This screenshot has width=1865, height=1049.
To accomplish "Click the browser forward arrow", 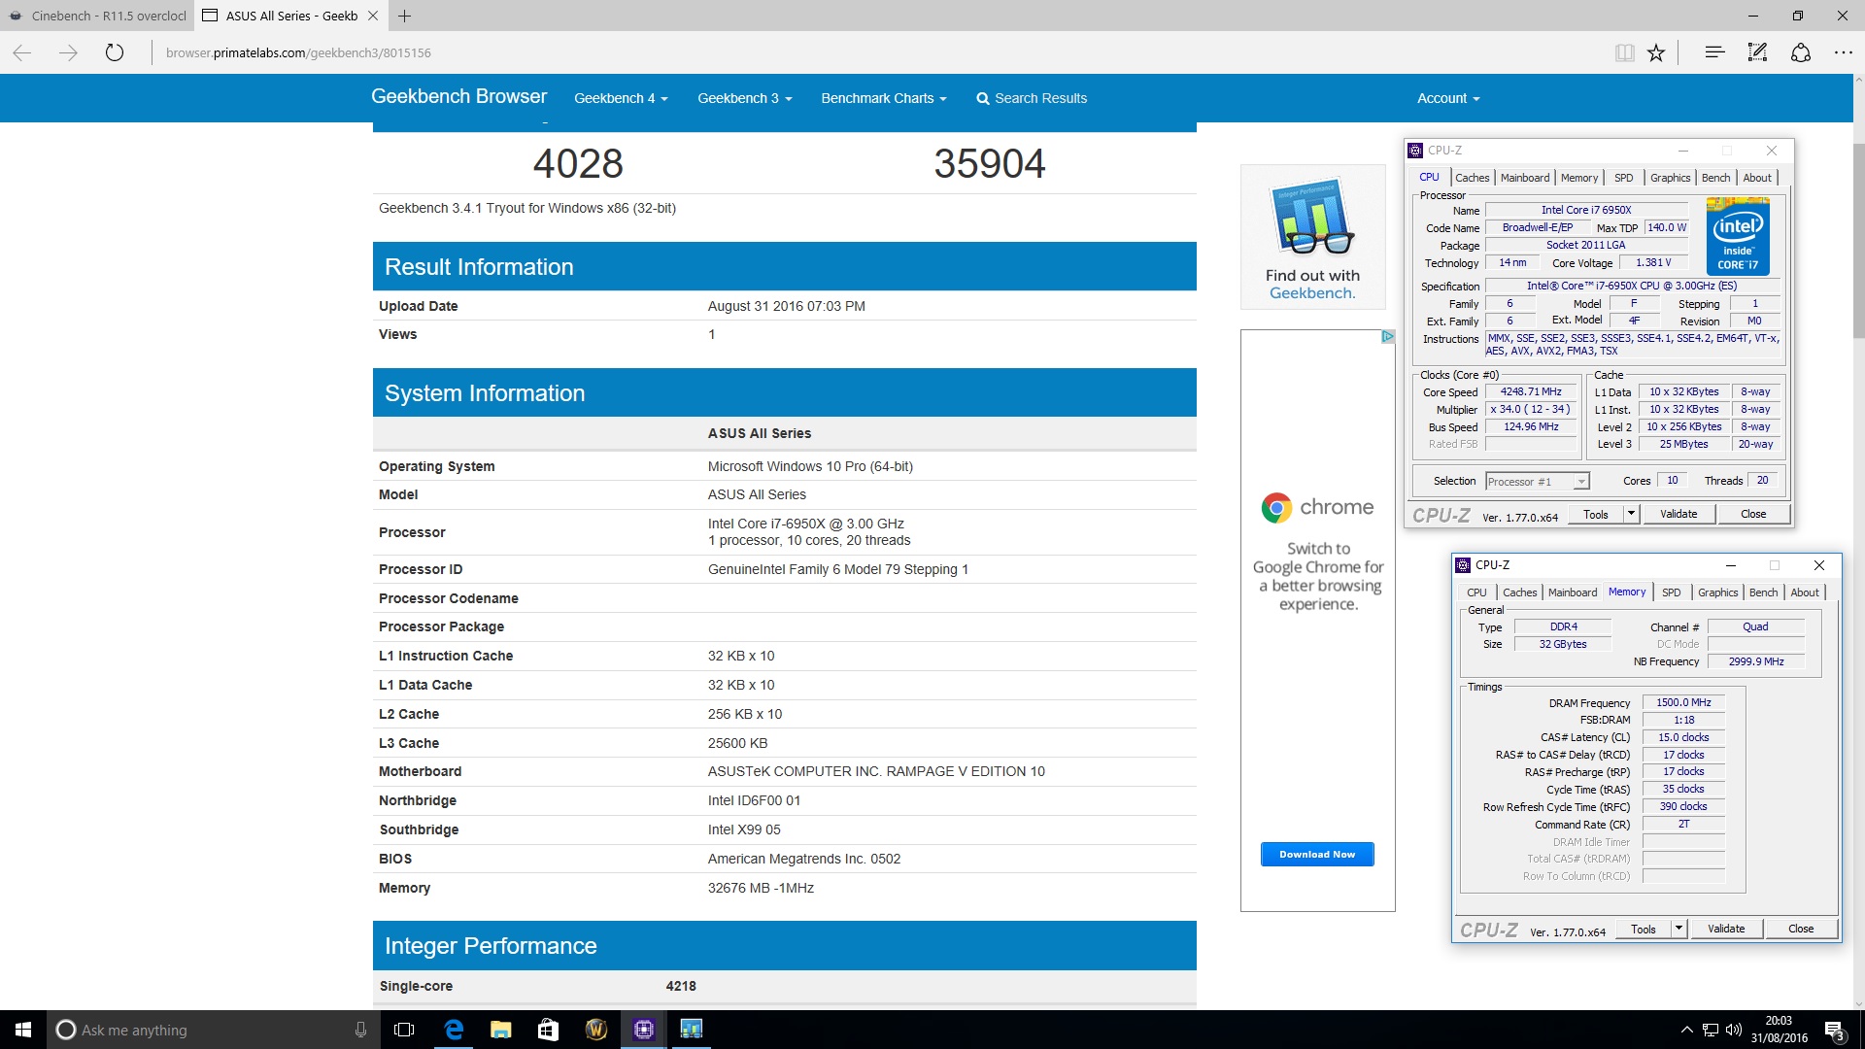I will pyautogui.click(x=68, y=52).
